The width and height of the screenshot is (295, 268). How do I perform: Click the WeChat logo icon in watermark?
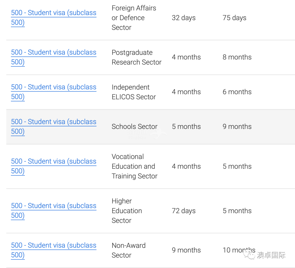pyautogui.click(x=249, y=255)
